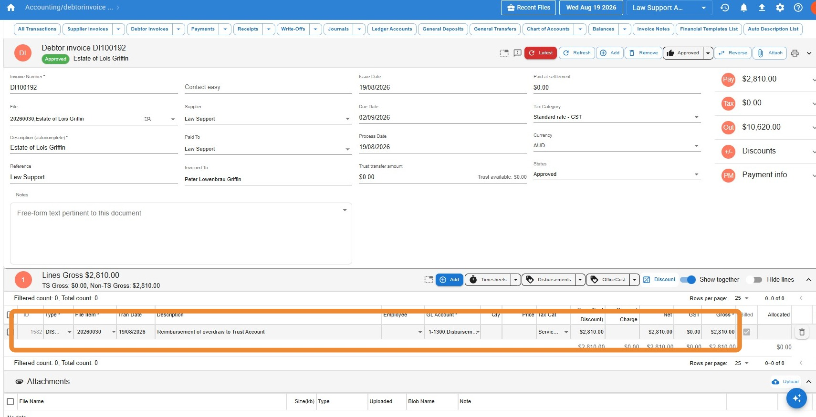This screenshot has width=816, height=417.
Task: Open settings gear
Action: (x=780, y=8)
